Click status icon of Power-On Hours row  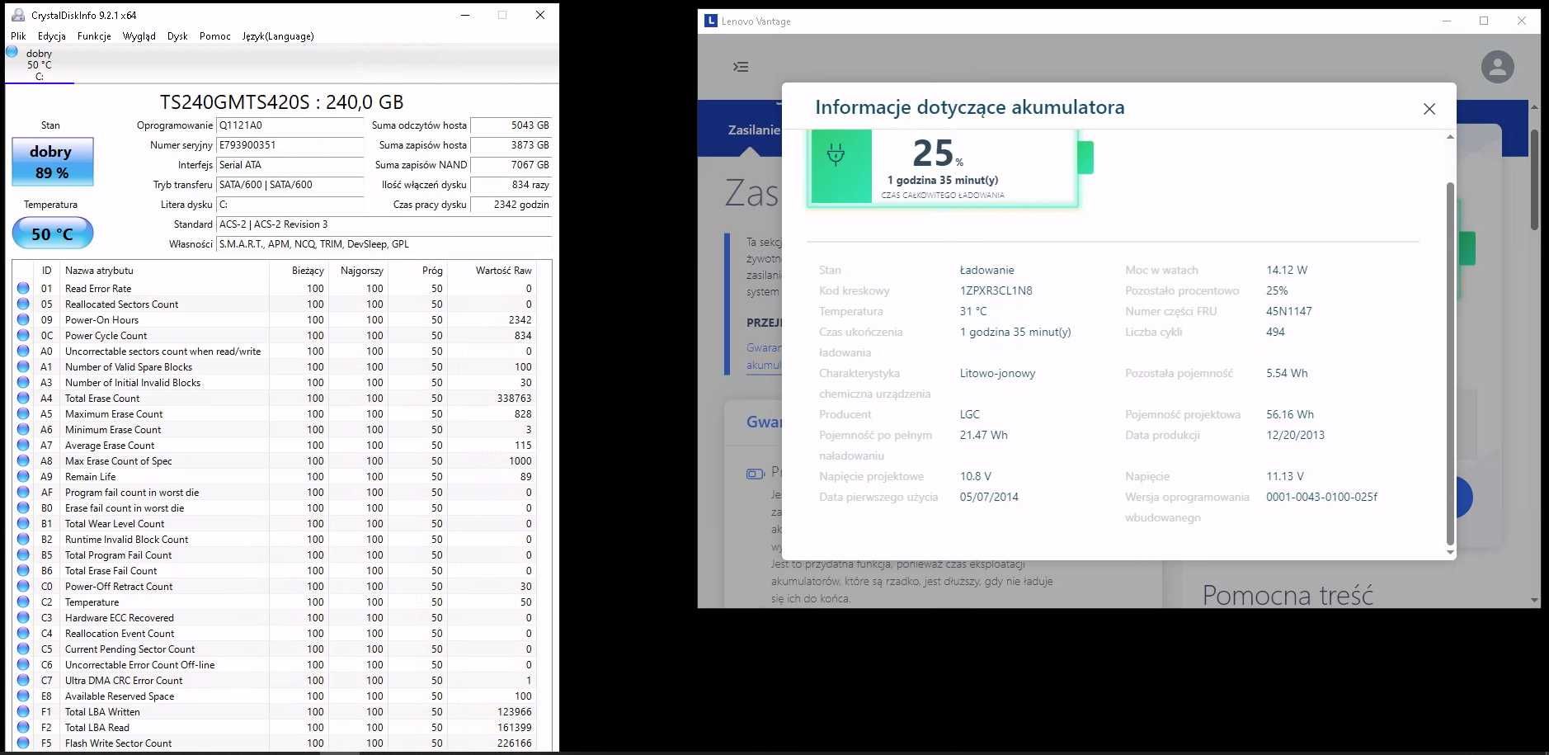coord(23,320)
